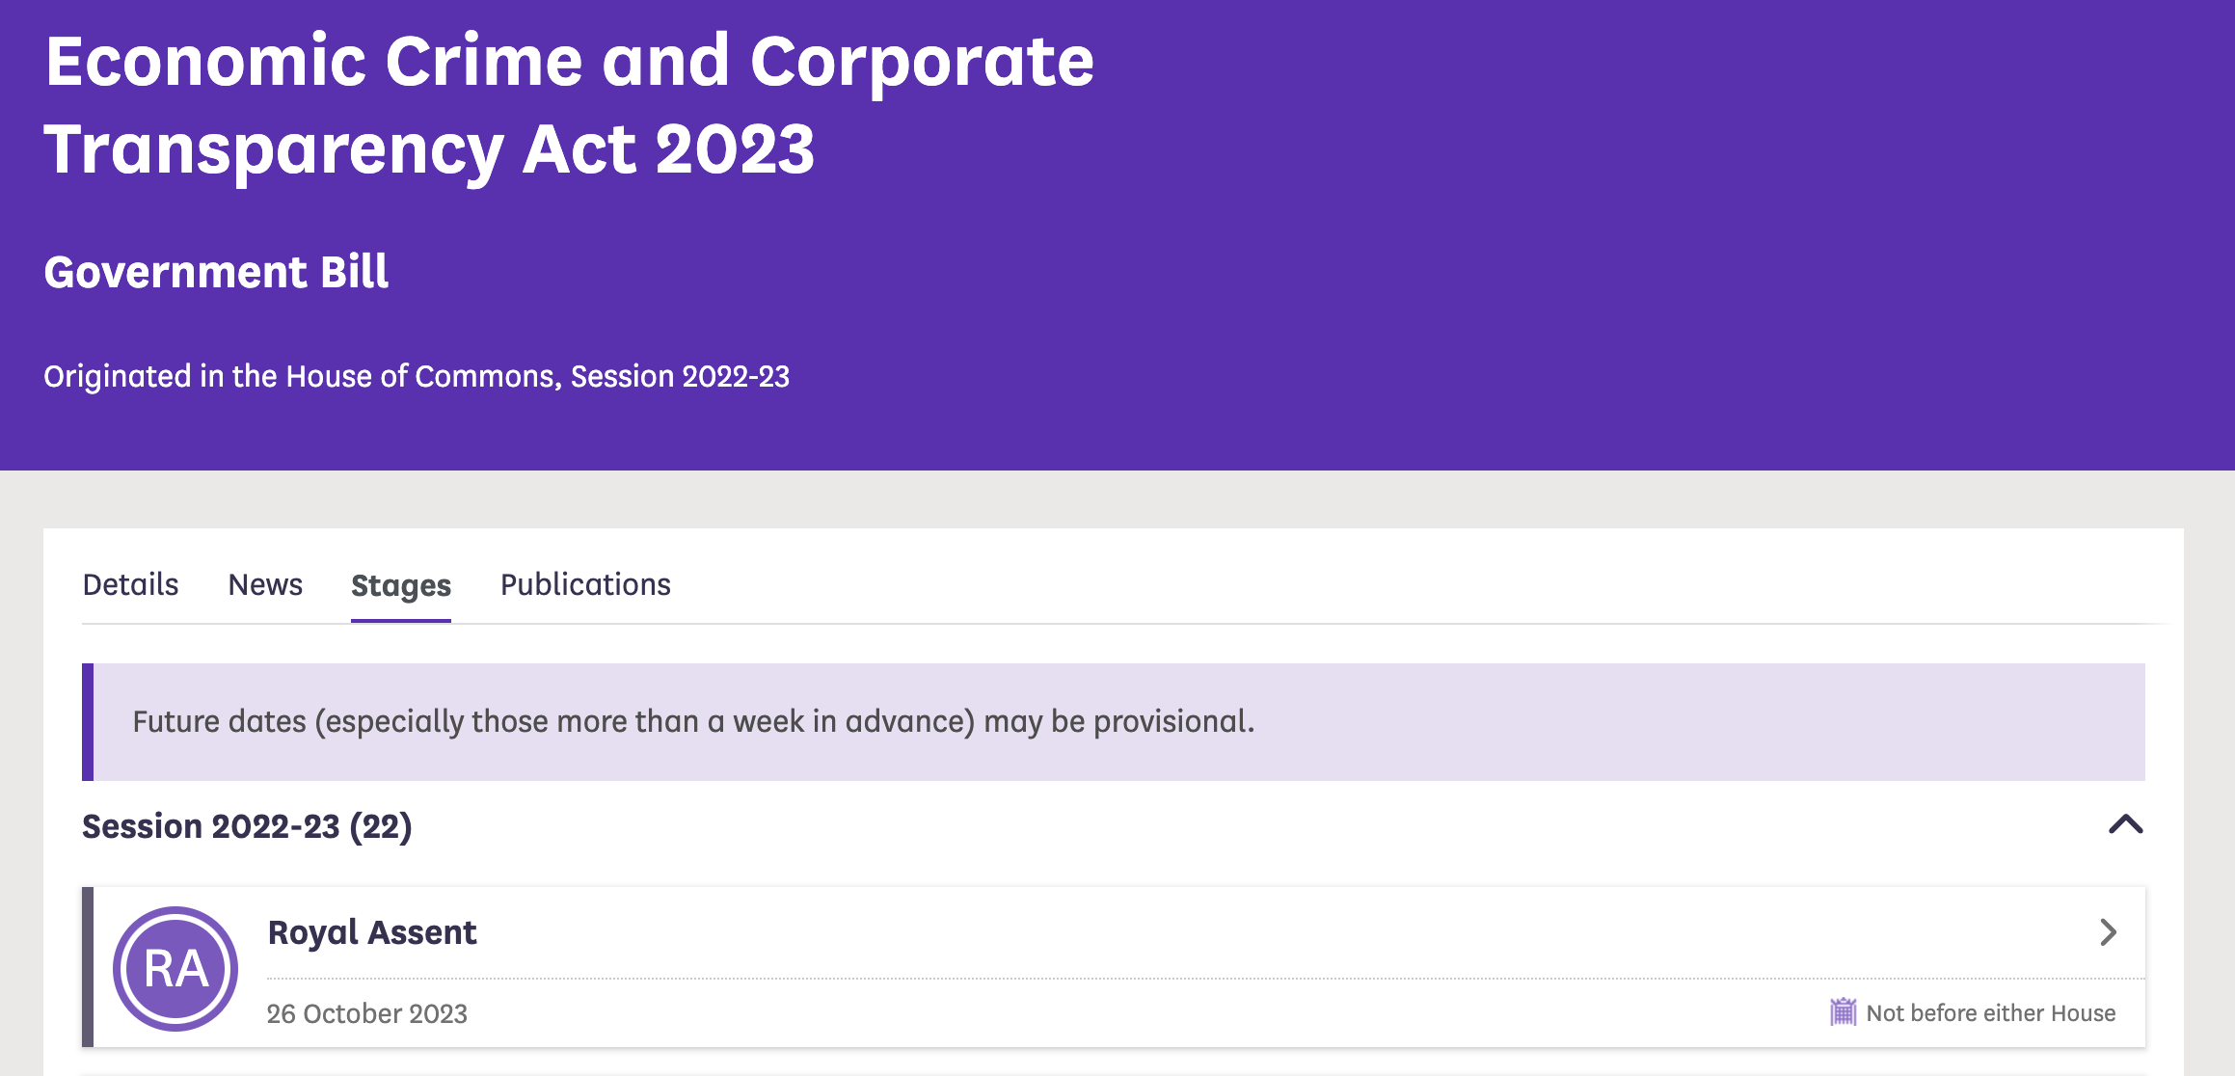
Task: Click the Session 2022-23 (22) heading
Action: point(247,826)
